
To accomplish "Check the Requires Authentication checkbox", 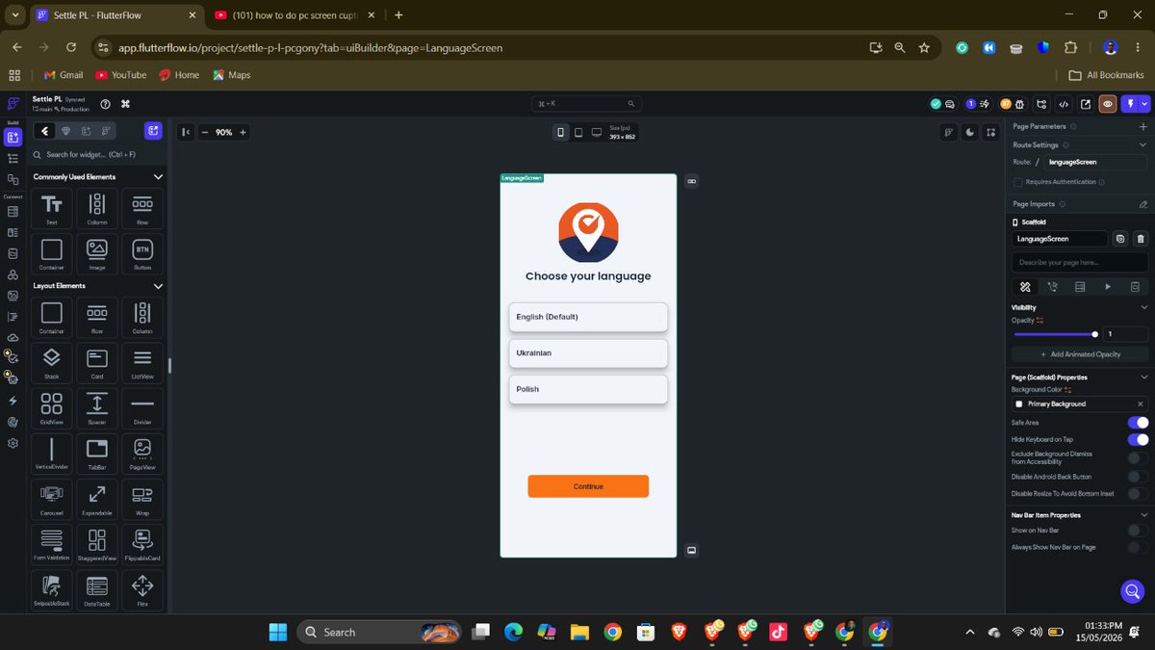I will click(1018, 182).
